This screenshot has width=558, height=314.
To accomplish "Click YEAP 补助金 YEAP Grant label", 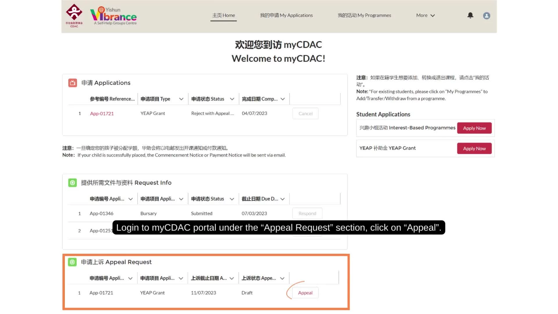I will click(387, 148).
